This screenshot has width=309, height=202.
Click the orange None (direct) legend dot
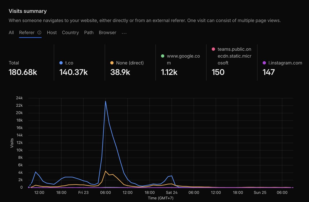[x=112, y=63]
